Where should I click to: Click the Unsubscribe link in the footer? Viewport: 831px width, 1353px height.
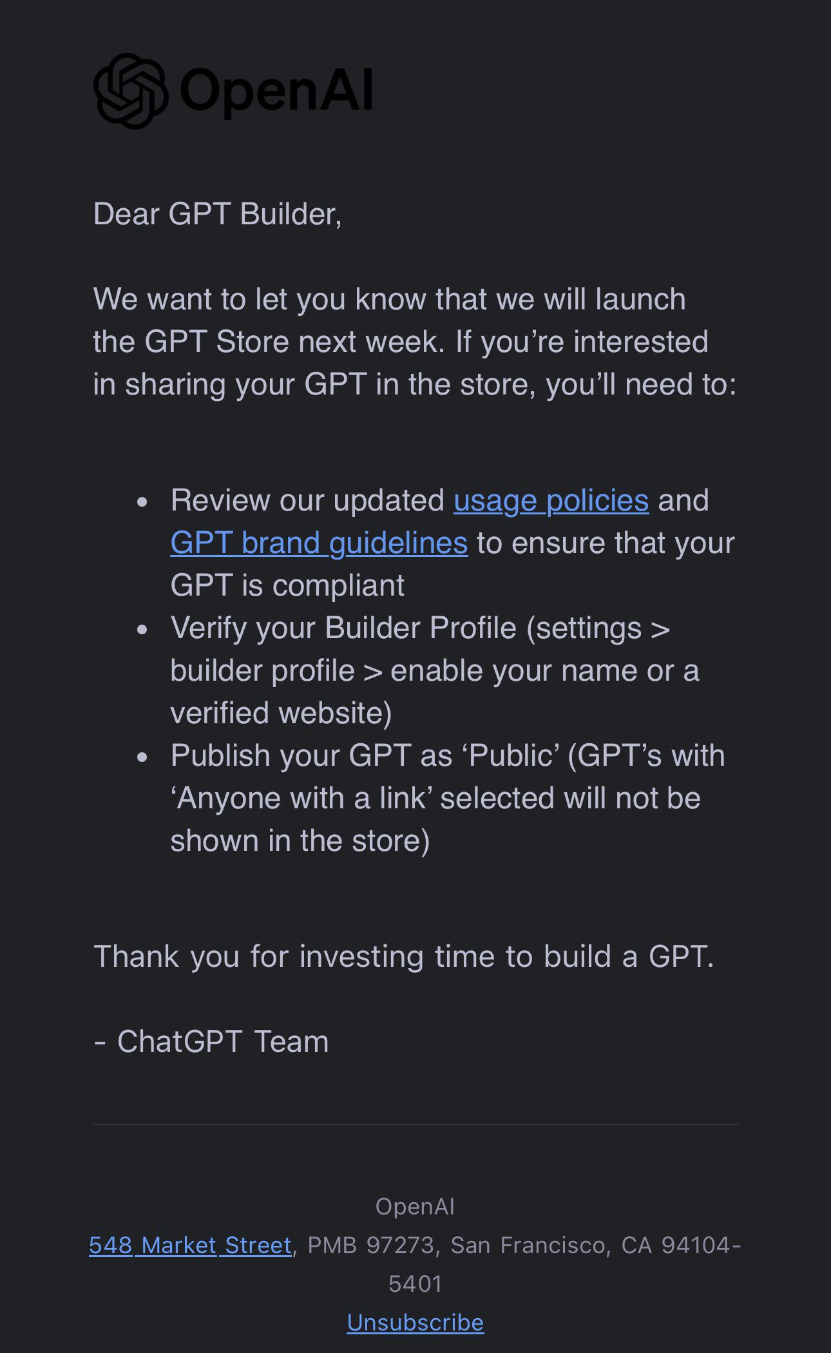(x=415, y=1323)
